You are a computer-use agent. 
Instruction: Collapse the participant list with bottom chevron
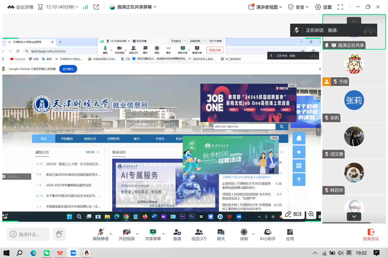(354, 216)
